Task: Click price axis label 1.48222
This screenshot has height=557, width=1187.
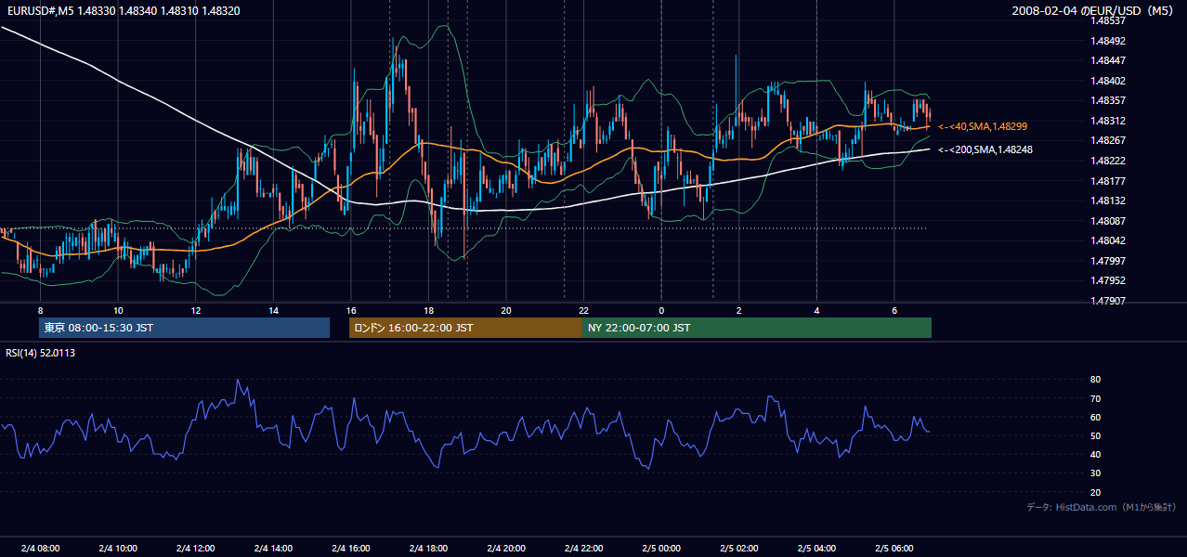Action: pyautogui.click(x=1108, y=161)
